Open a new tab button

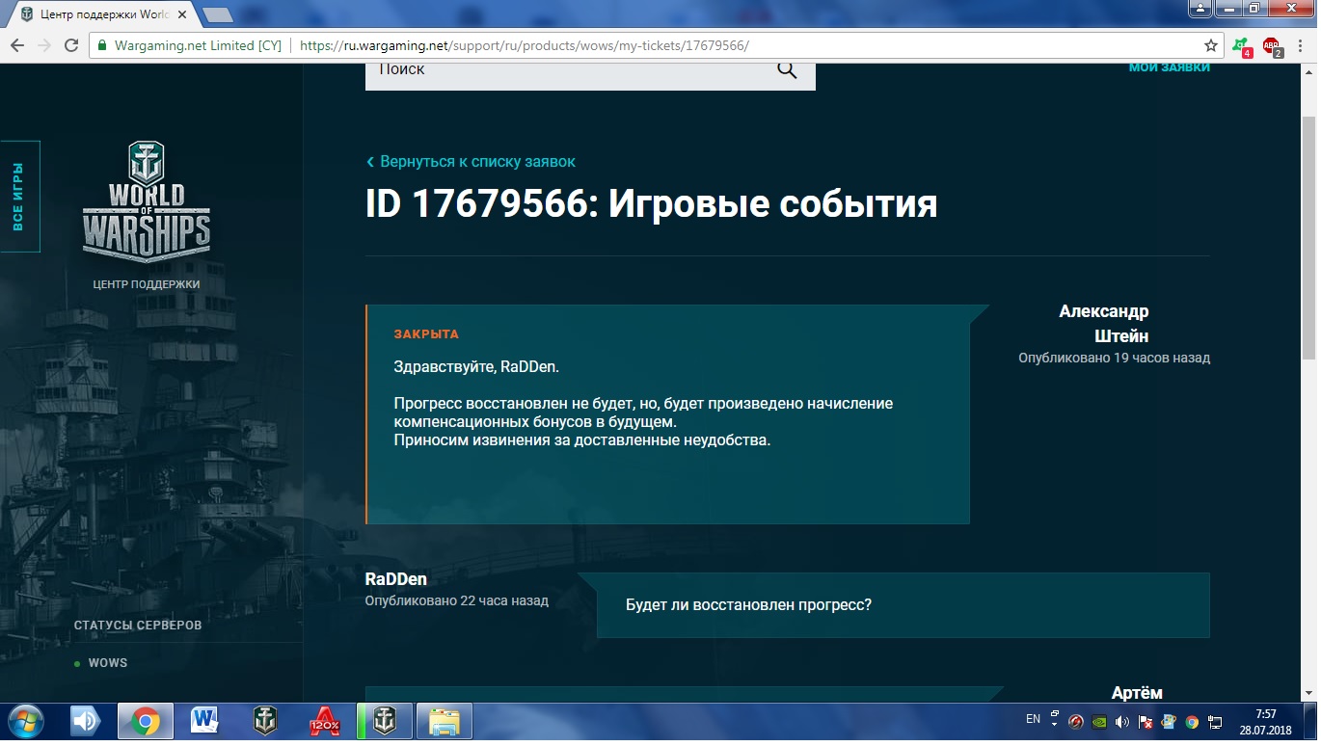[x=218, y=14]
